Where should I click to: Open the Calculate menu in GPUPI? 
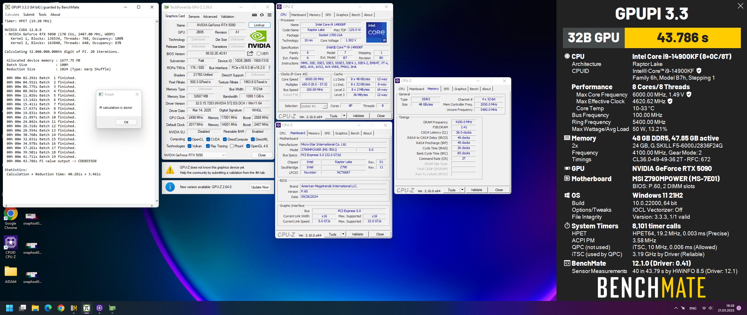[x=12, y=15]
